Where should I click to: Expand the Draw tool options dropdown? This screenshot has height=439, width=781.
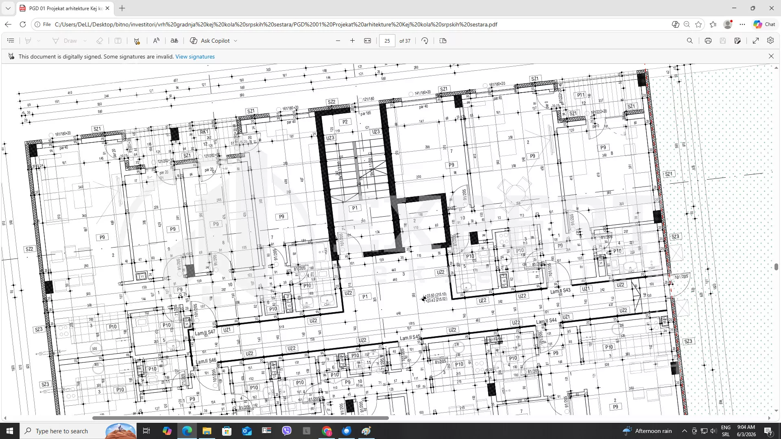[85, 41]
